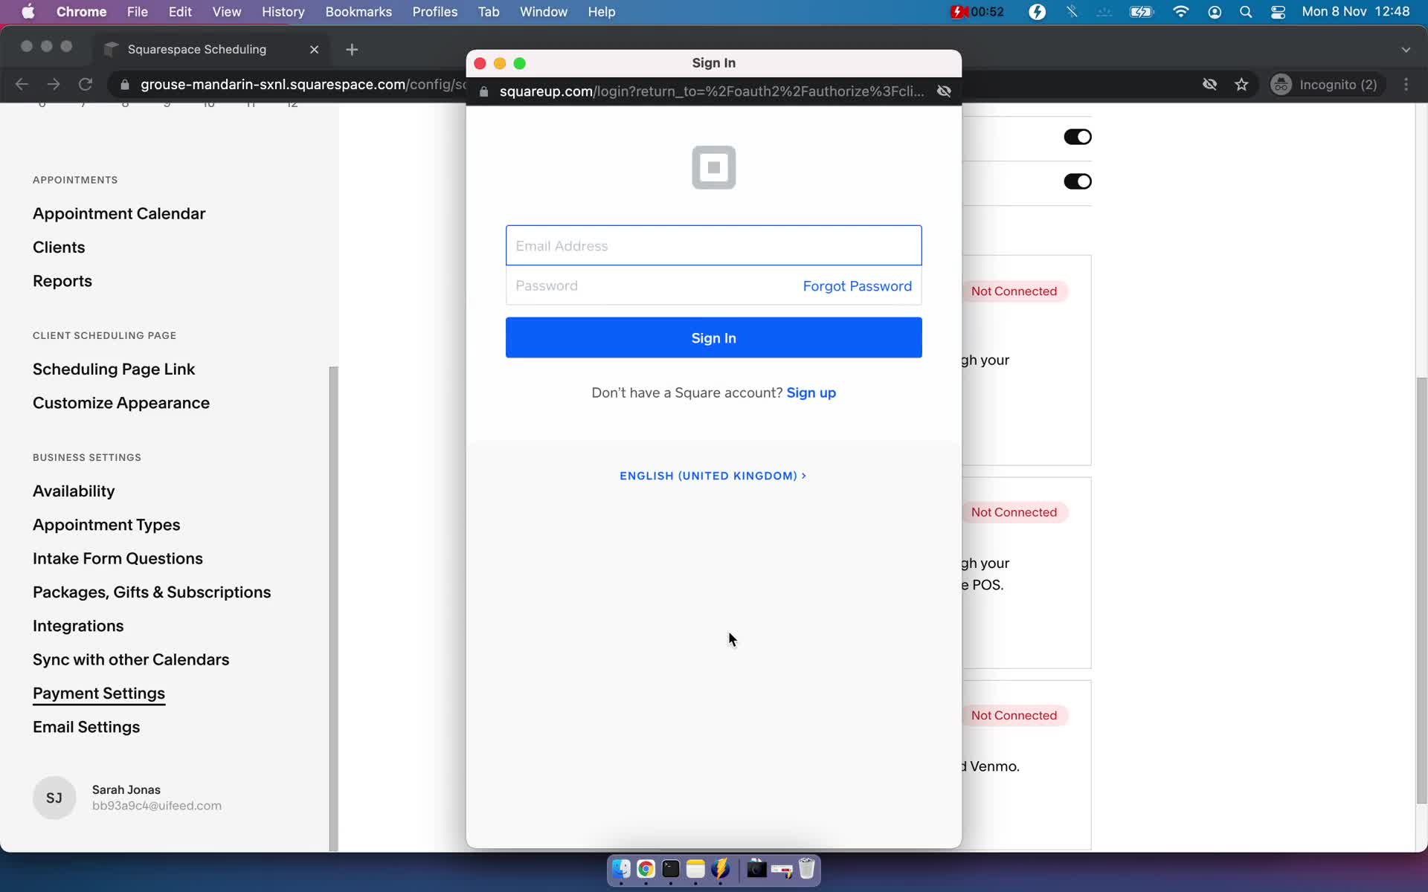Click the user account icon in menu bar

point(1214,12)
